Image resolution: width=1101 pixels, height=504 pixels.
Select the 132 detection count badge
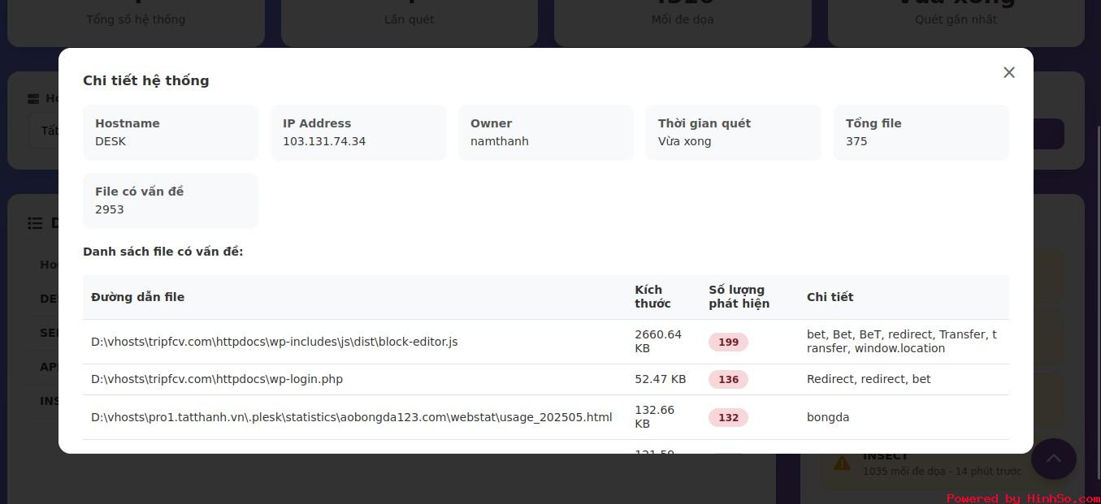point(728,417)
